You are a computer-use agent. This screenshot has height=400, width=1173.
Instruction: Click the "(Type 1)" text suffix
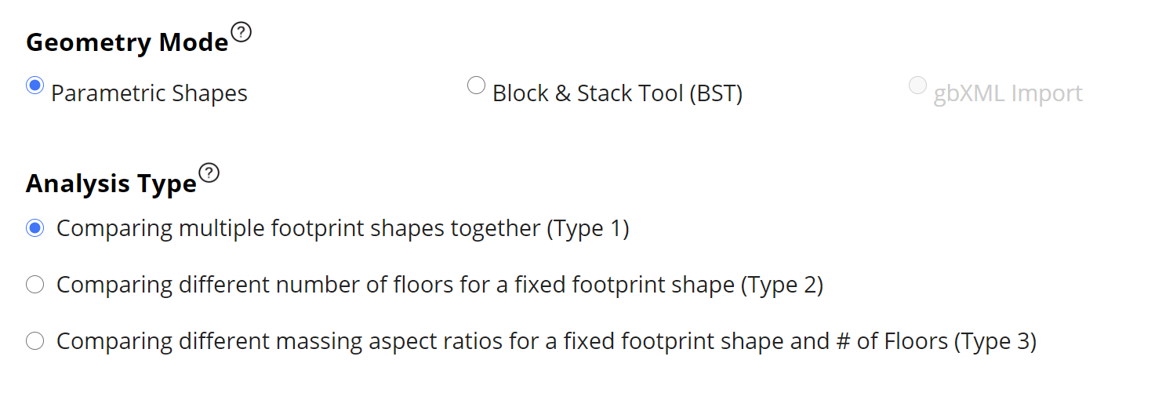(588, 228)
